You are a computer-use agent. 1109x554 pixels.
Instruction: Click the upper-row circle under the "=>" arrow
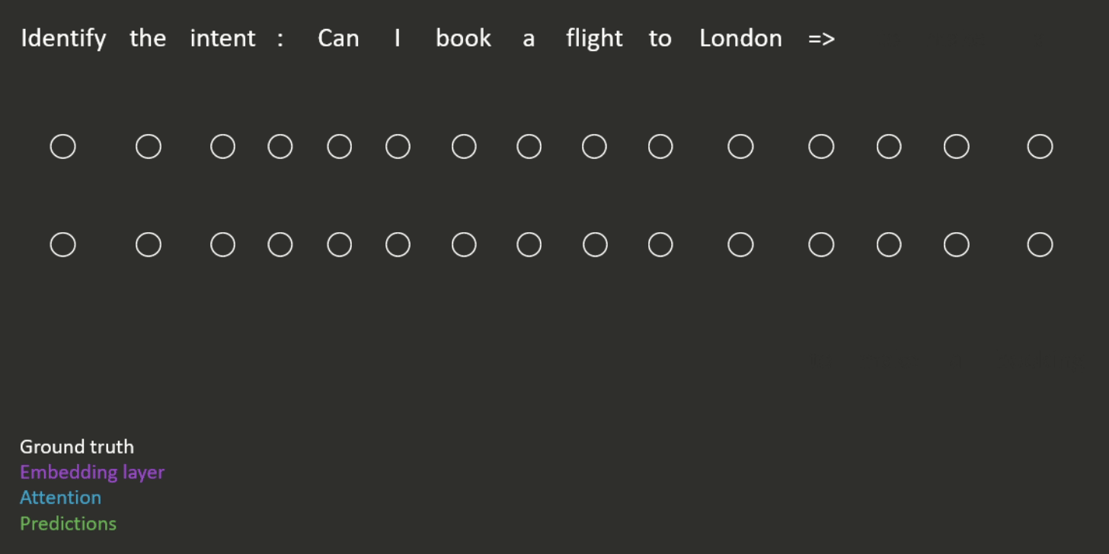coord(821,146)
